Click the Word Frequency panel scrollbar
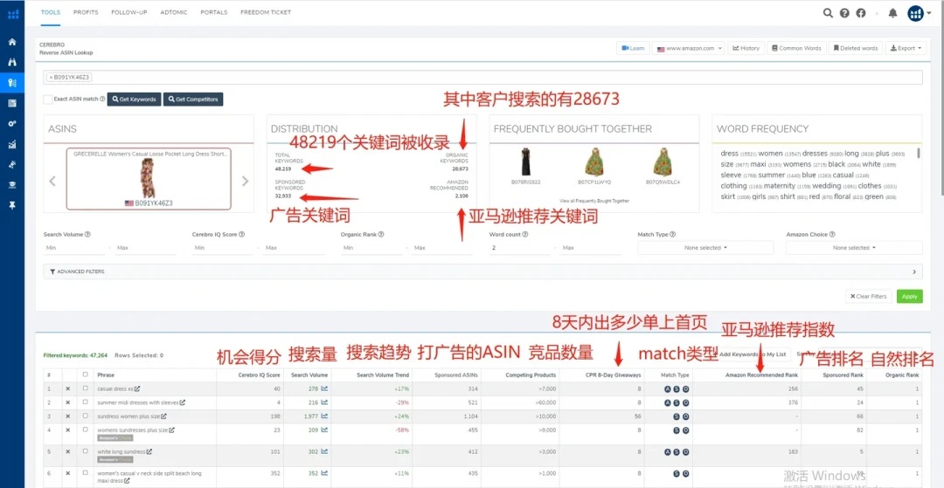Image resolution: width=944 pixels, height=488 pixels. 918,154
